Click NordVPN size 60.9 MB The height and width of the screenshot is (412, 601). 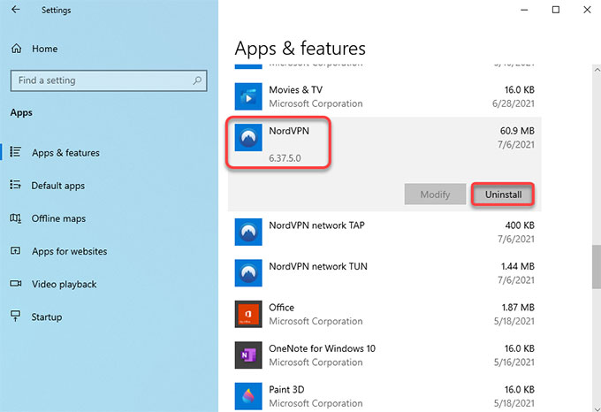click(517, 131)
